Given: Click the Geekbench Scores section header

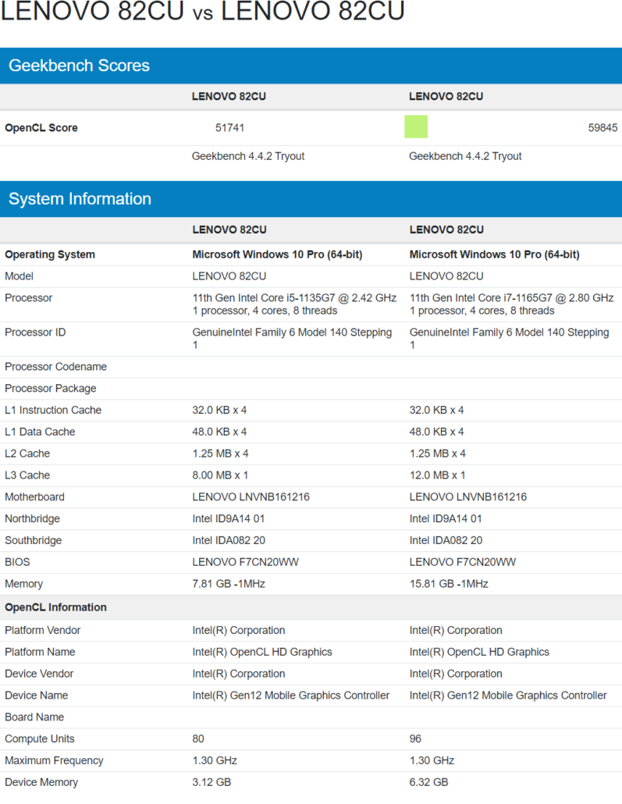Looking at the screenshot, I should pos(79,66).
